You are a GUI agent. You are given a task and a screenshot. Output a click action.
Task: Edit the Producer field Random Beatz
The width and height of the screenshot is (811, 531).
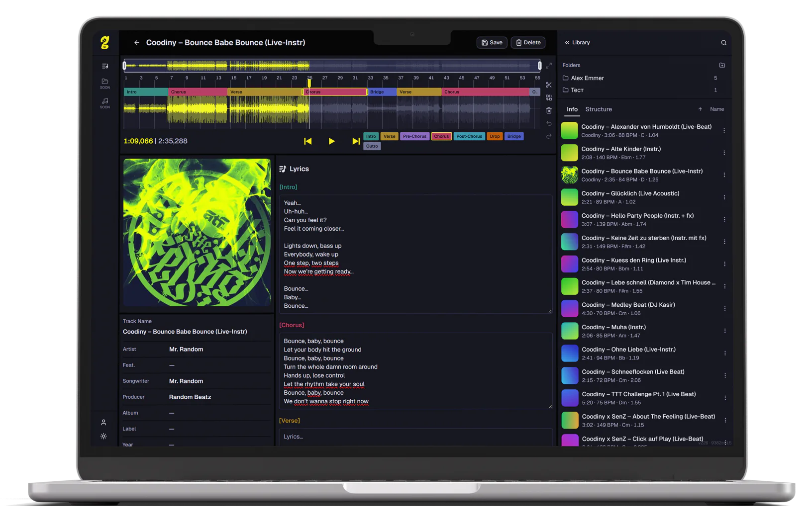190,397
